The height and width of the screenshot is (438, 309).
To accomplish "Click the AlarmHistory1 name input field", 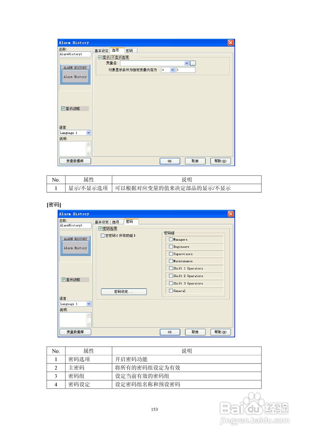I will pos(75,54).
